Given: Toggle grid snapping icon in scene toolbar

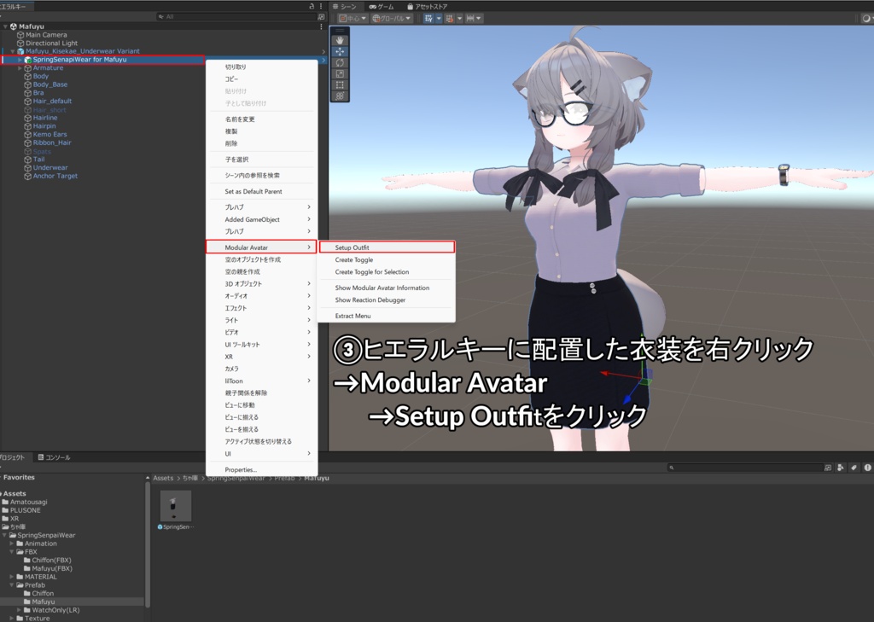Looking at the screenshot, I should click(428, 19).
